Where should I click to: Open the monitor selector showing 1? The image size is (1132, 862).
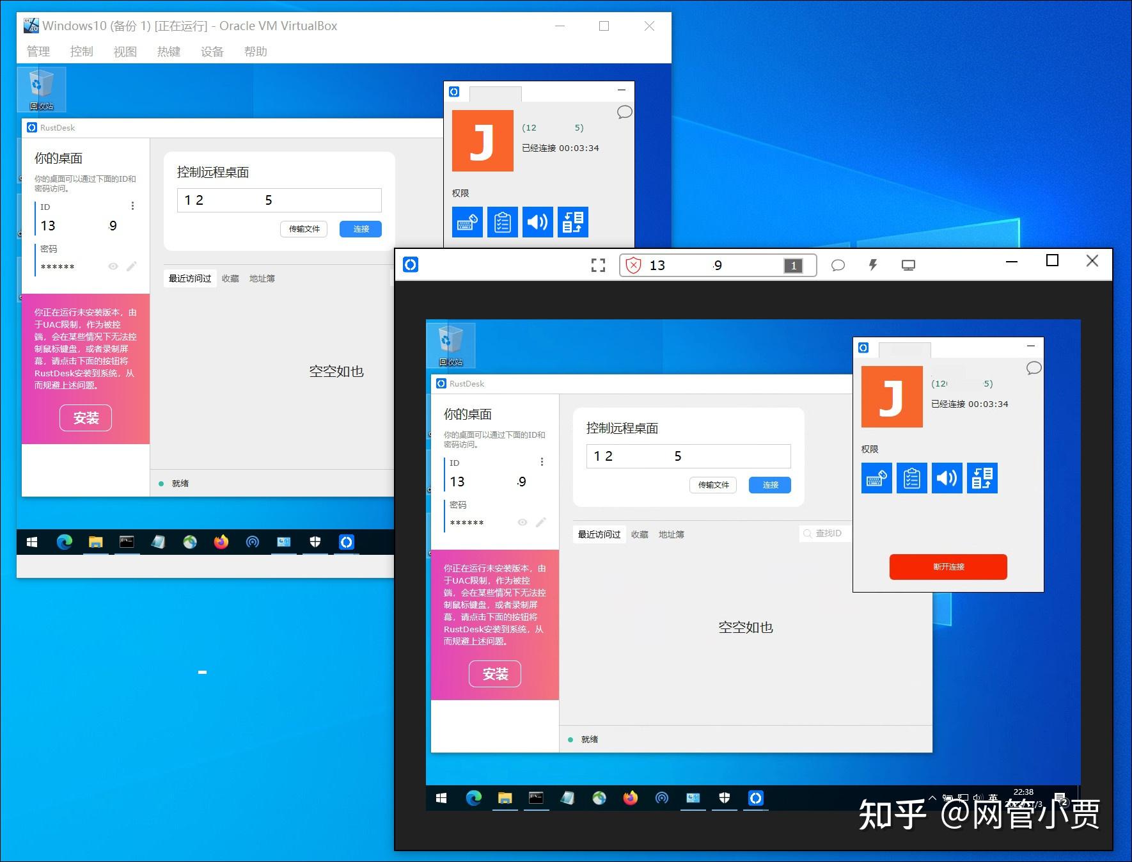[x=793, y=265]
